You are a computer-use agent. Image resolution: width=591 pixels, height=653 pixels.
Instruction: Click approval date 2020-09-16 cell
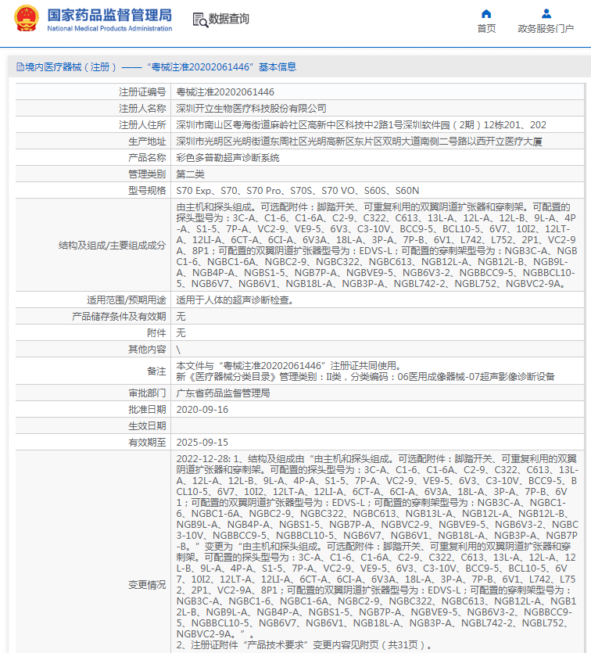(378, 410)
